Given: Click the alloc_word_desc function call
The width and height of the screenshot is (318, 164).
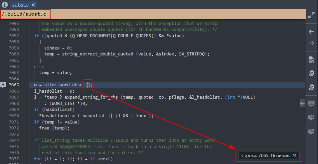Looking at the screenshot, I should tap(63, 85).
